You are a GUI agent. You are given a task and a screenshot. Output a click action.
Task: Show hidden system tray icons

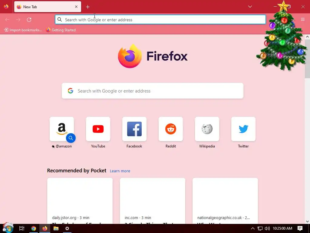click(253, 228)
